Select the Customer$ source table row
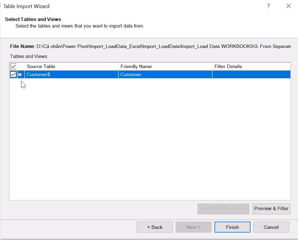Image resolution: width=298 pixels, height=240 pixels. coord(58,74)
